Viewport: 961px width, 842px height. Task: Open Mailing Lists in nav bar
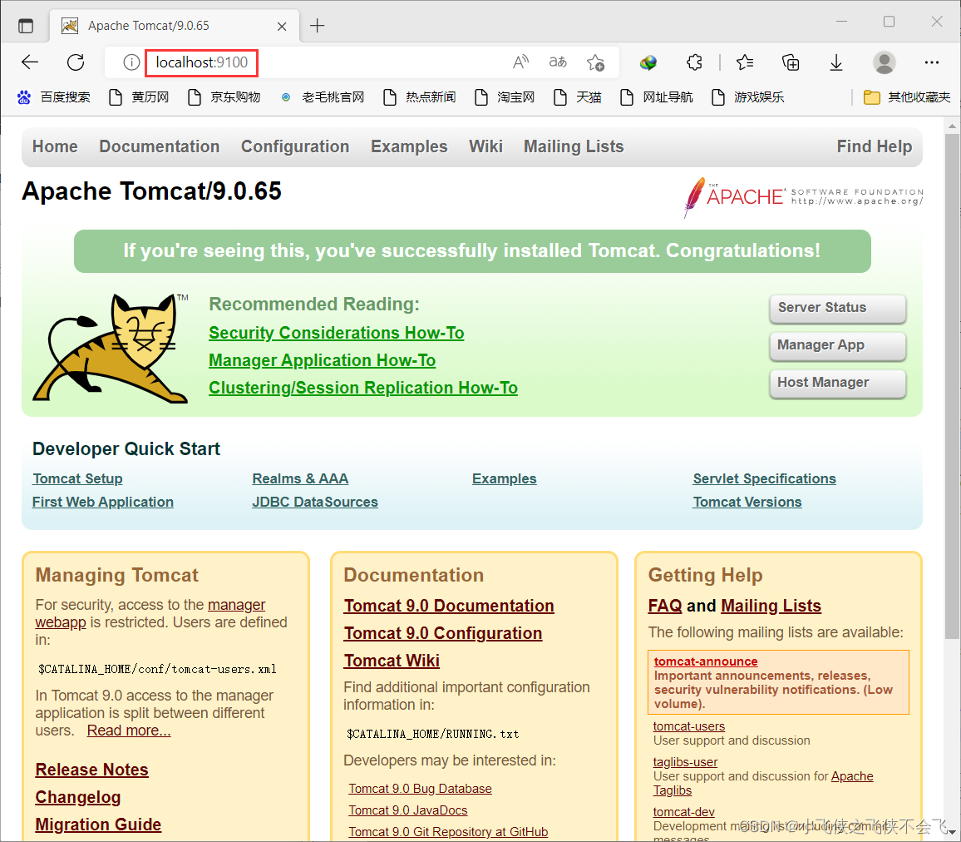574,146
